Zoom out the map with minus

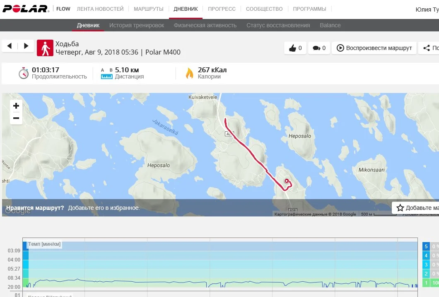tap(16, 118)
